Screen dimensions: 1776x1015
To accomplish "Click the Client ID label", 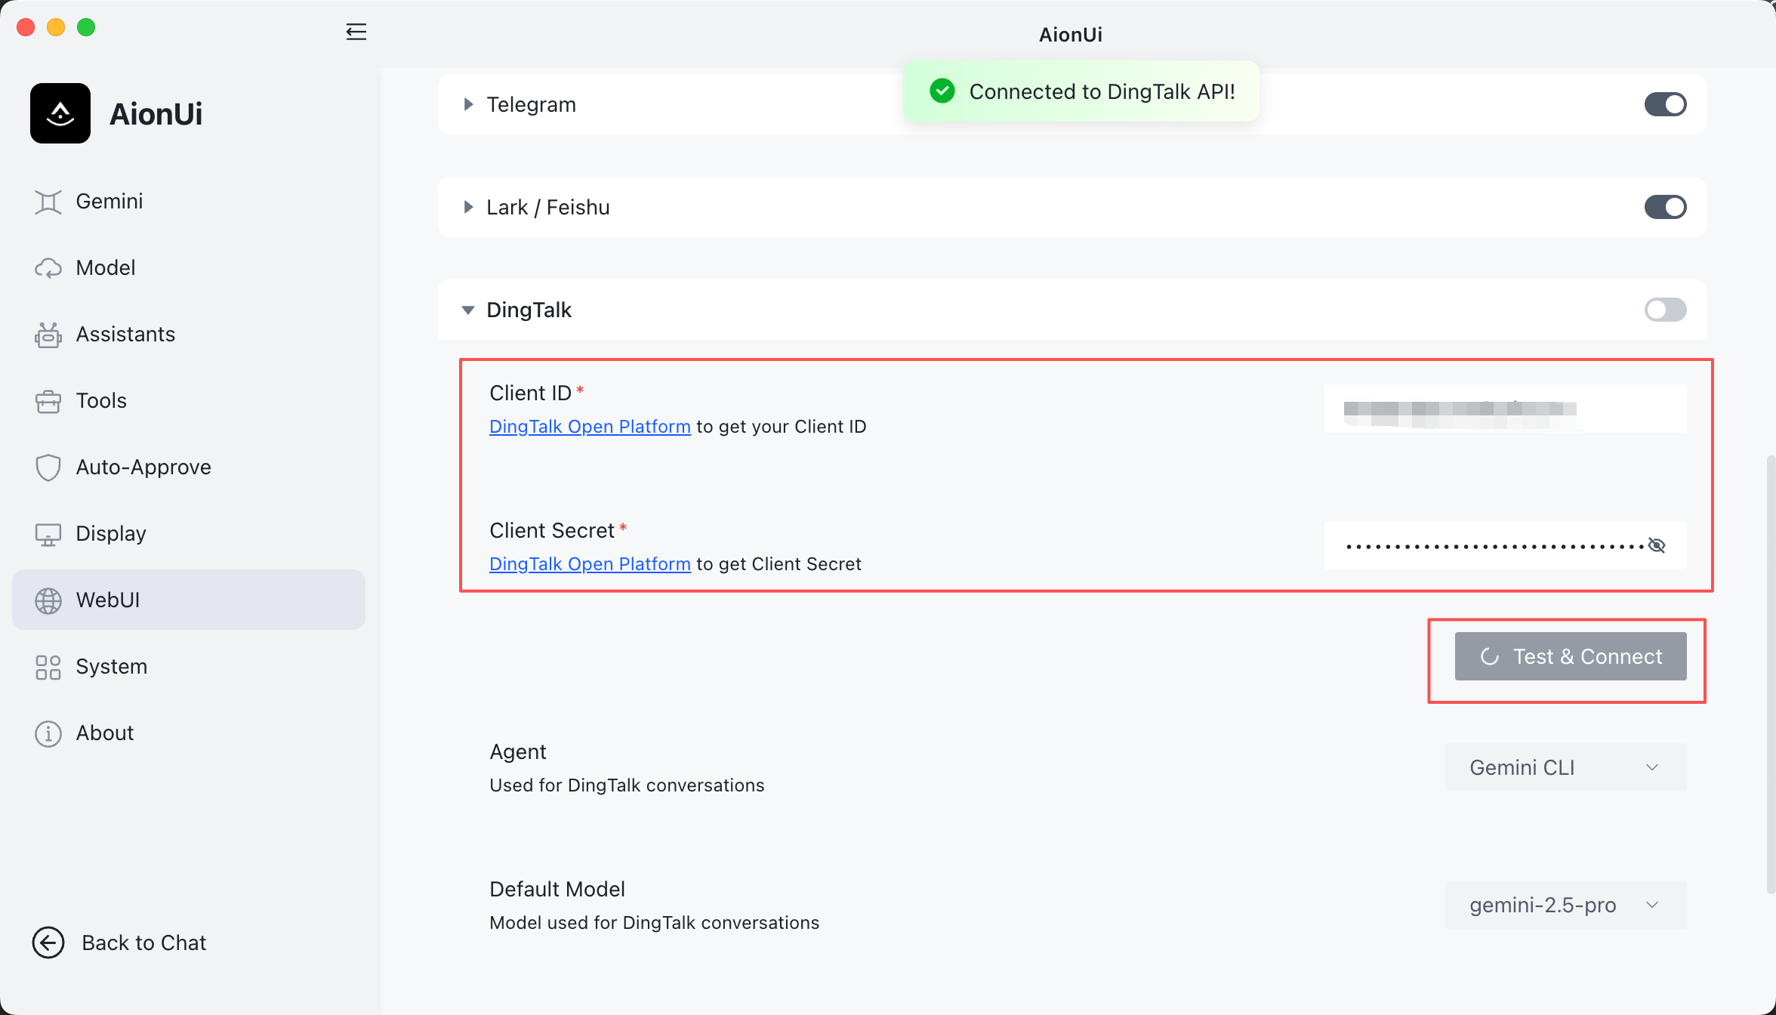I will (530, 393).
